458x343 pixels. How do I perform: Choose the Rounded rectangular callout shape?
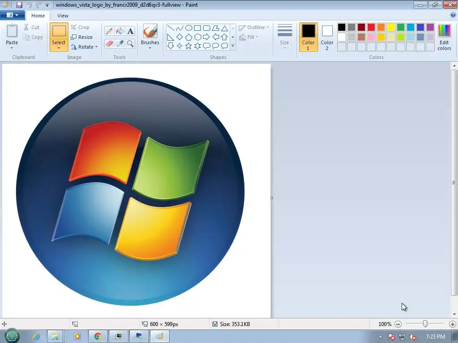(x=207, y=46)
